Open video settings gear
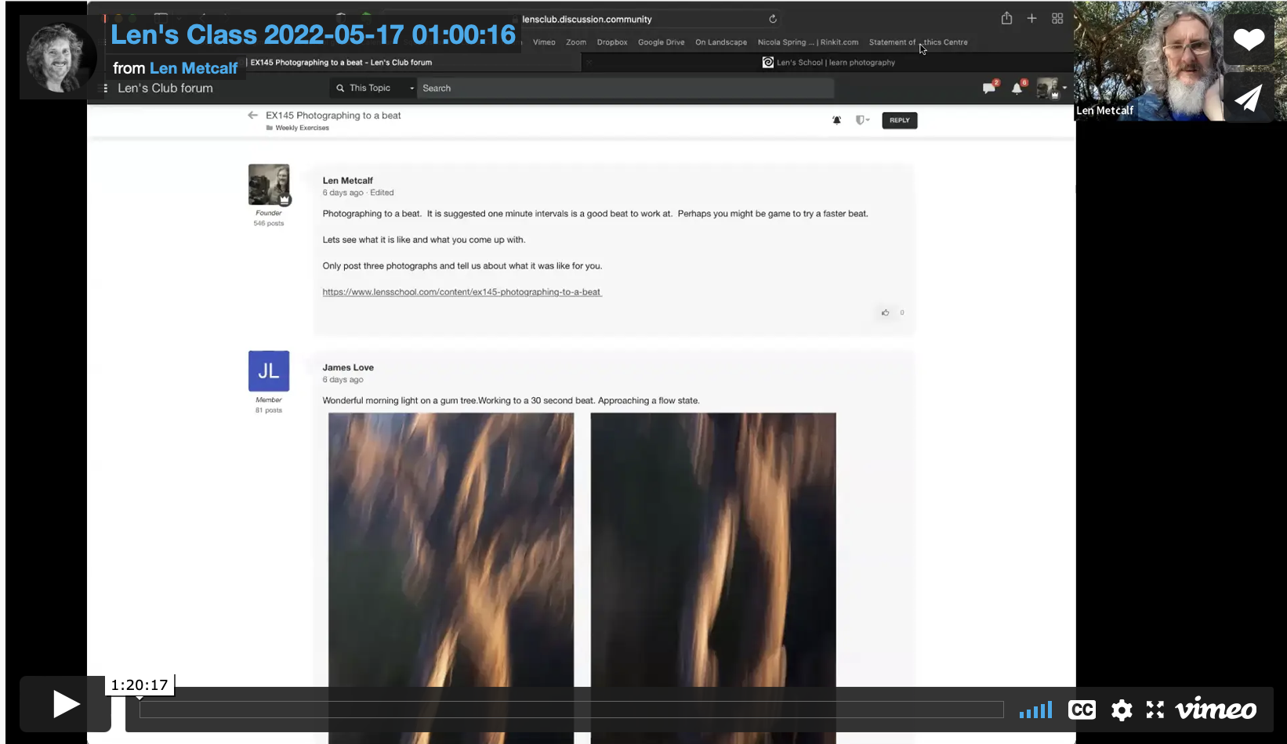Screen dimensions: 1287x744 click(1122, 710)
